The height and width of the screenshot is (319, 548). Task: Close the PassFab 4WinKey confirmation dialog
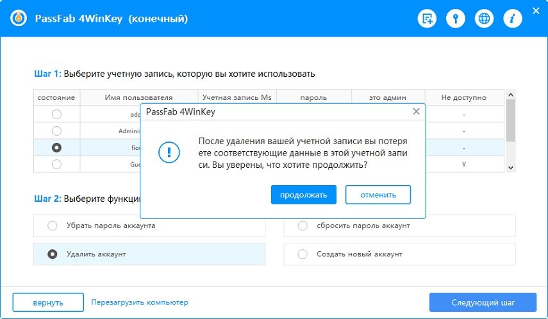click(x=416, y=111)
